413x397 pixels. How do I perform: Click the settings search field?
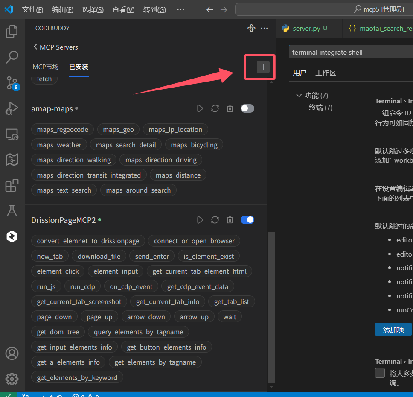click(351, 52)
